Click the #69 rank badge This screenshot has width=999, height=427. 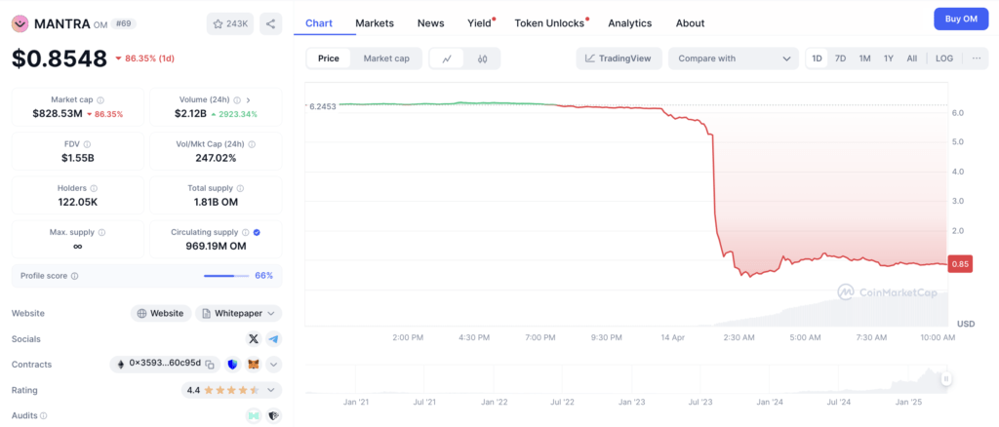[123, 23]
